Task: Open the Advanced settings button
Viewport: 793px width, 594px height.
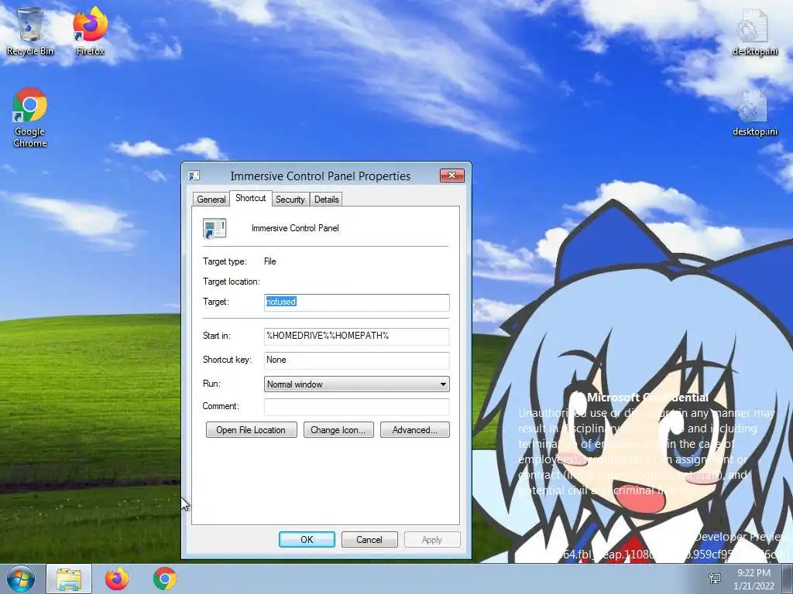Action: tap(415, 430)
